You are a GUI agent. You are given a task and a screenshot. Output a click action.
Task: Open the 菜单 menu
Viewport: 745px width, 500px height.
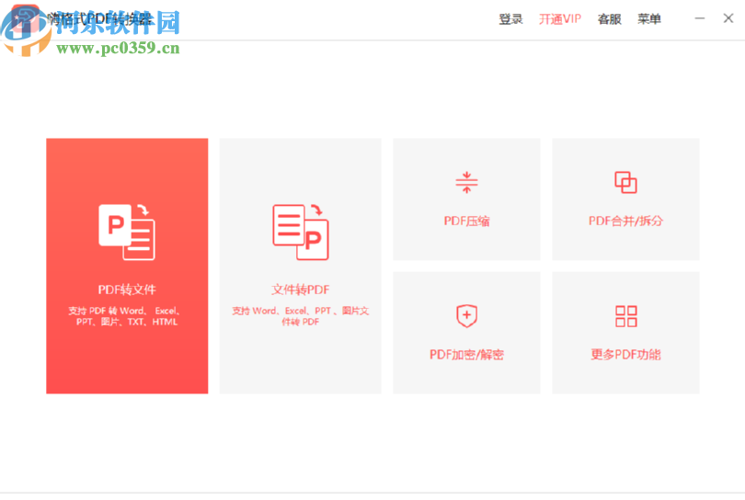click(x=649, y=19)
